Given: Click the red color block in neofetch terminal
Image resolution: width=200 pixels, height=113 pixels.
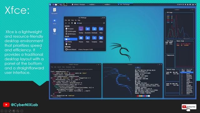Looking at the screenshot, I should click(137, 96).
